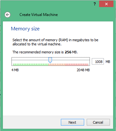
Task: Click the bold 256 recommended value
Action: tap(68, 52)
